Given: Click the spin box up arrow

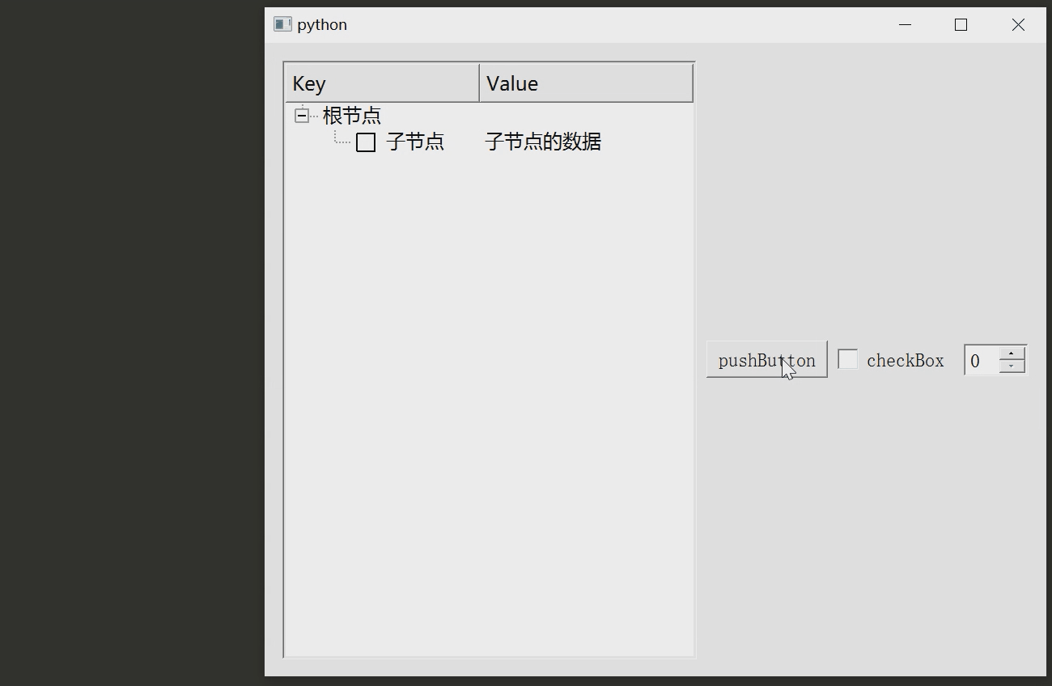Looking at the screenshot, I should pyautogui.click(x=1012, y=353).
